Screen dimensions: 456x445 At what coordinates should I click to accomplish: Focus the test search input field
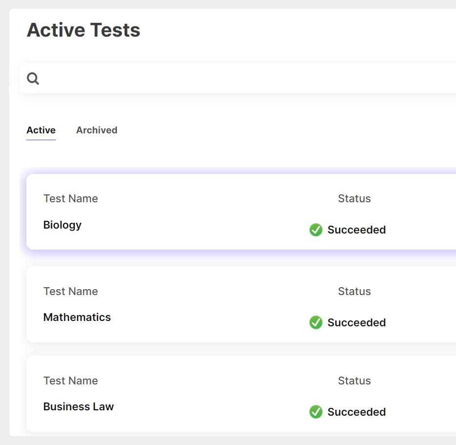click(238, 79)
